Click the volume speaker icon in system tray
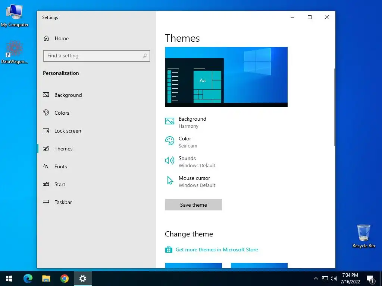This screenshot has height=286, width=382. (334, 279)
